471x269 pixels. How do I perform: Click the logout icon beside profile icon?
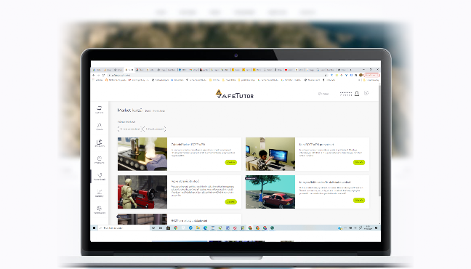366,93
